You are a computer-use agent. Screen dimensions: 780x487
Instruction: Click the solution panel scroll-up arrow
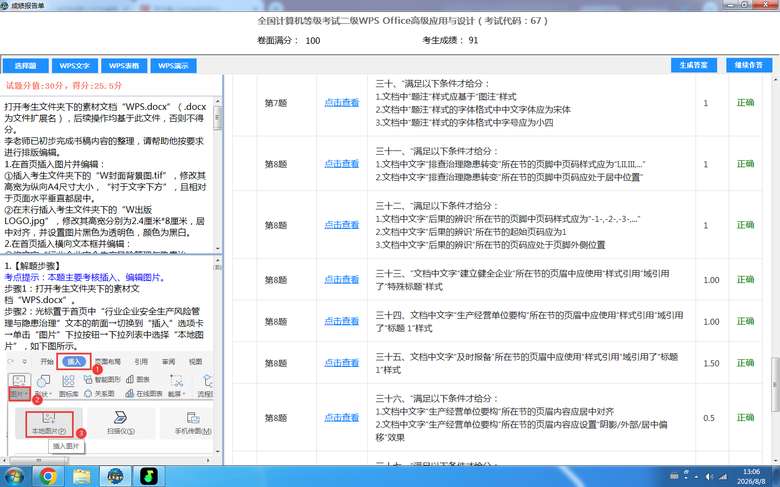[x=218, y=260]
